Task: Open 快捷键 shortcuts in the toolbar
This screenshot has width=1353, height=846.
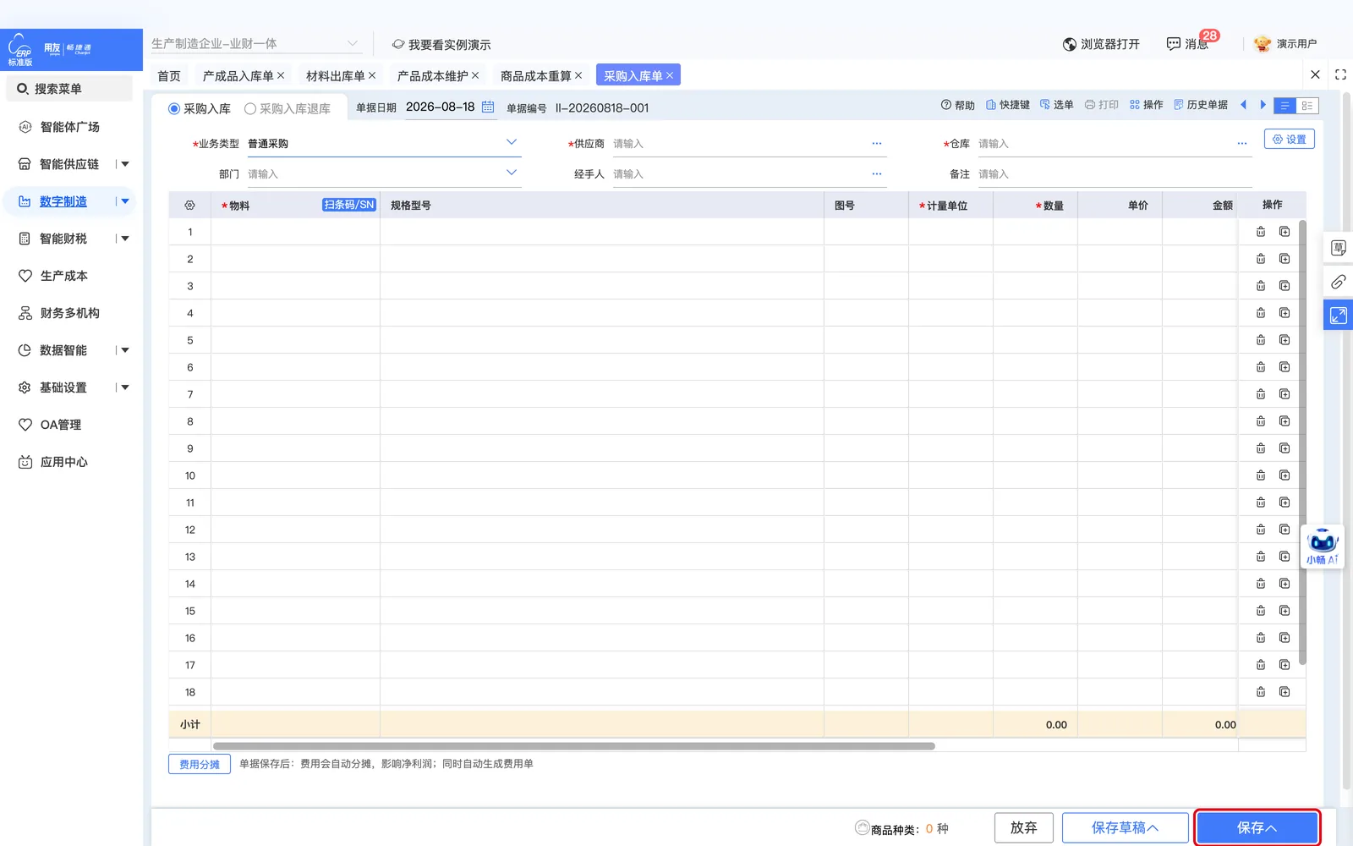Action: (x=1008, y=105)
